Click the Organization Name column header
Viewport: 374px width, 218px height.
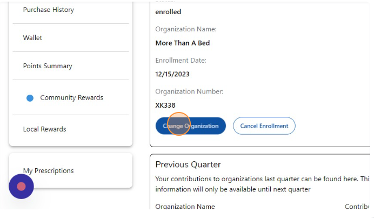pyautogui.click(x=185, y=207)
